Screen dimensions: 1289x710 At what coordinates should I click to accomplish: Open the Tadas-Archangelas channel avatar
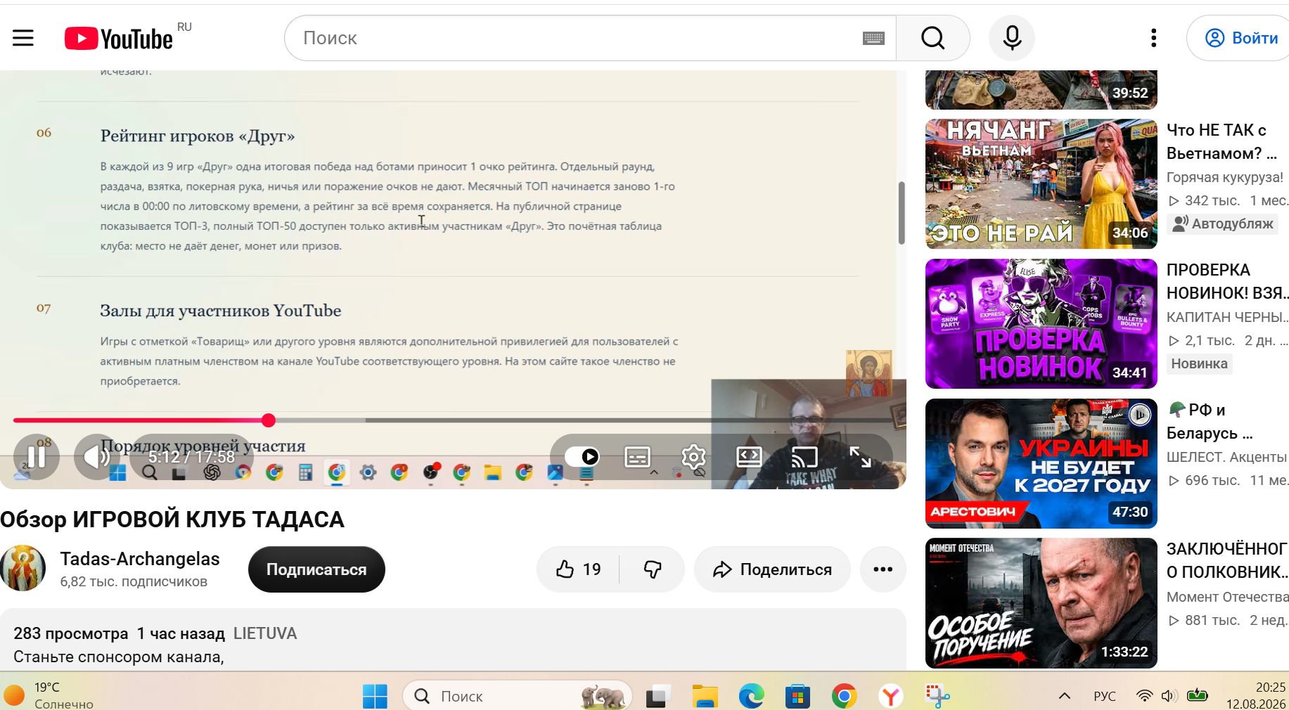click(x=23, y=568)
